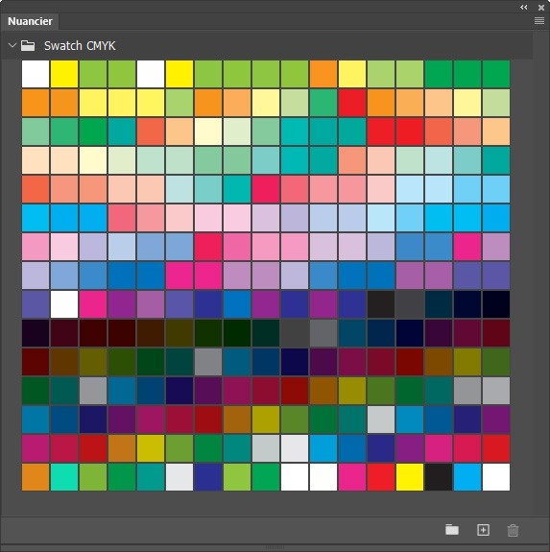This screenshot has width=550, height=552.
Task: Pick the lime green swatch in bottom row
Action: coord(237,477)
